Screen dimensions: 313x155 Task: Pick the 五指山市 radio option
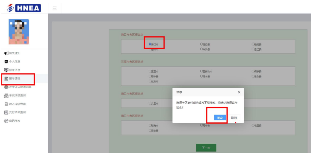(201, 71)
